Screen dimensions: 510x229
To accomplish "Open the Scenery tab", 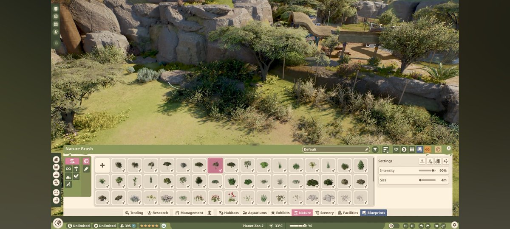I will [324, 213].
